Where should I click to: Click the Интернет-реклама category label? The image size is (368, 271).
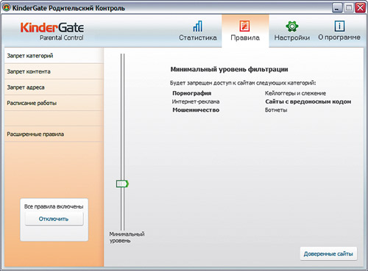(x=196, y=101)
